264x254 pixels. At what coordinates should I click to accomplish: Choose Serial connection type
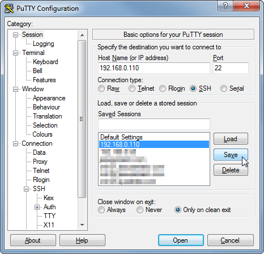click(224, 88)
